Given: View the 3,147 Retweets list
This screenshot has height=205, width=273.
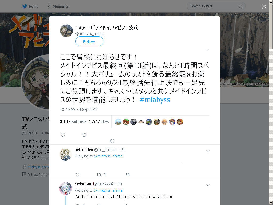Looking at the screenshot, I should pos(73,121).
